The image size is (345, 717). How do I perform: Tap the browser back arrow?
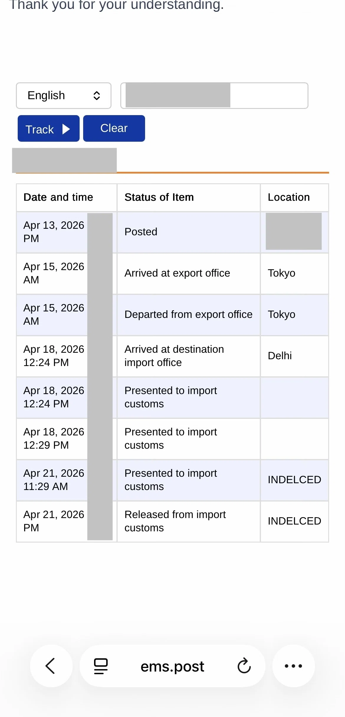click(x=51, y=666)
